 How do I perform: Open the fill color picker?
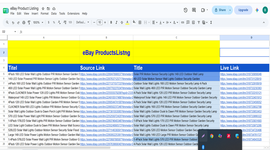(x=134, y=22)
